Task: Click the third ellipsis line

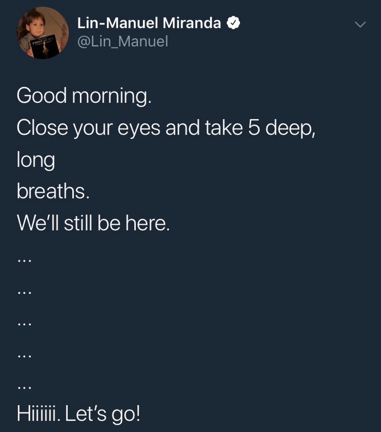Action: click(x=23, y=324)
